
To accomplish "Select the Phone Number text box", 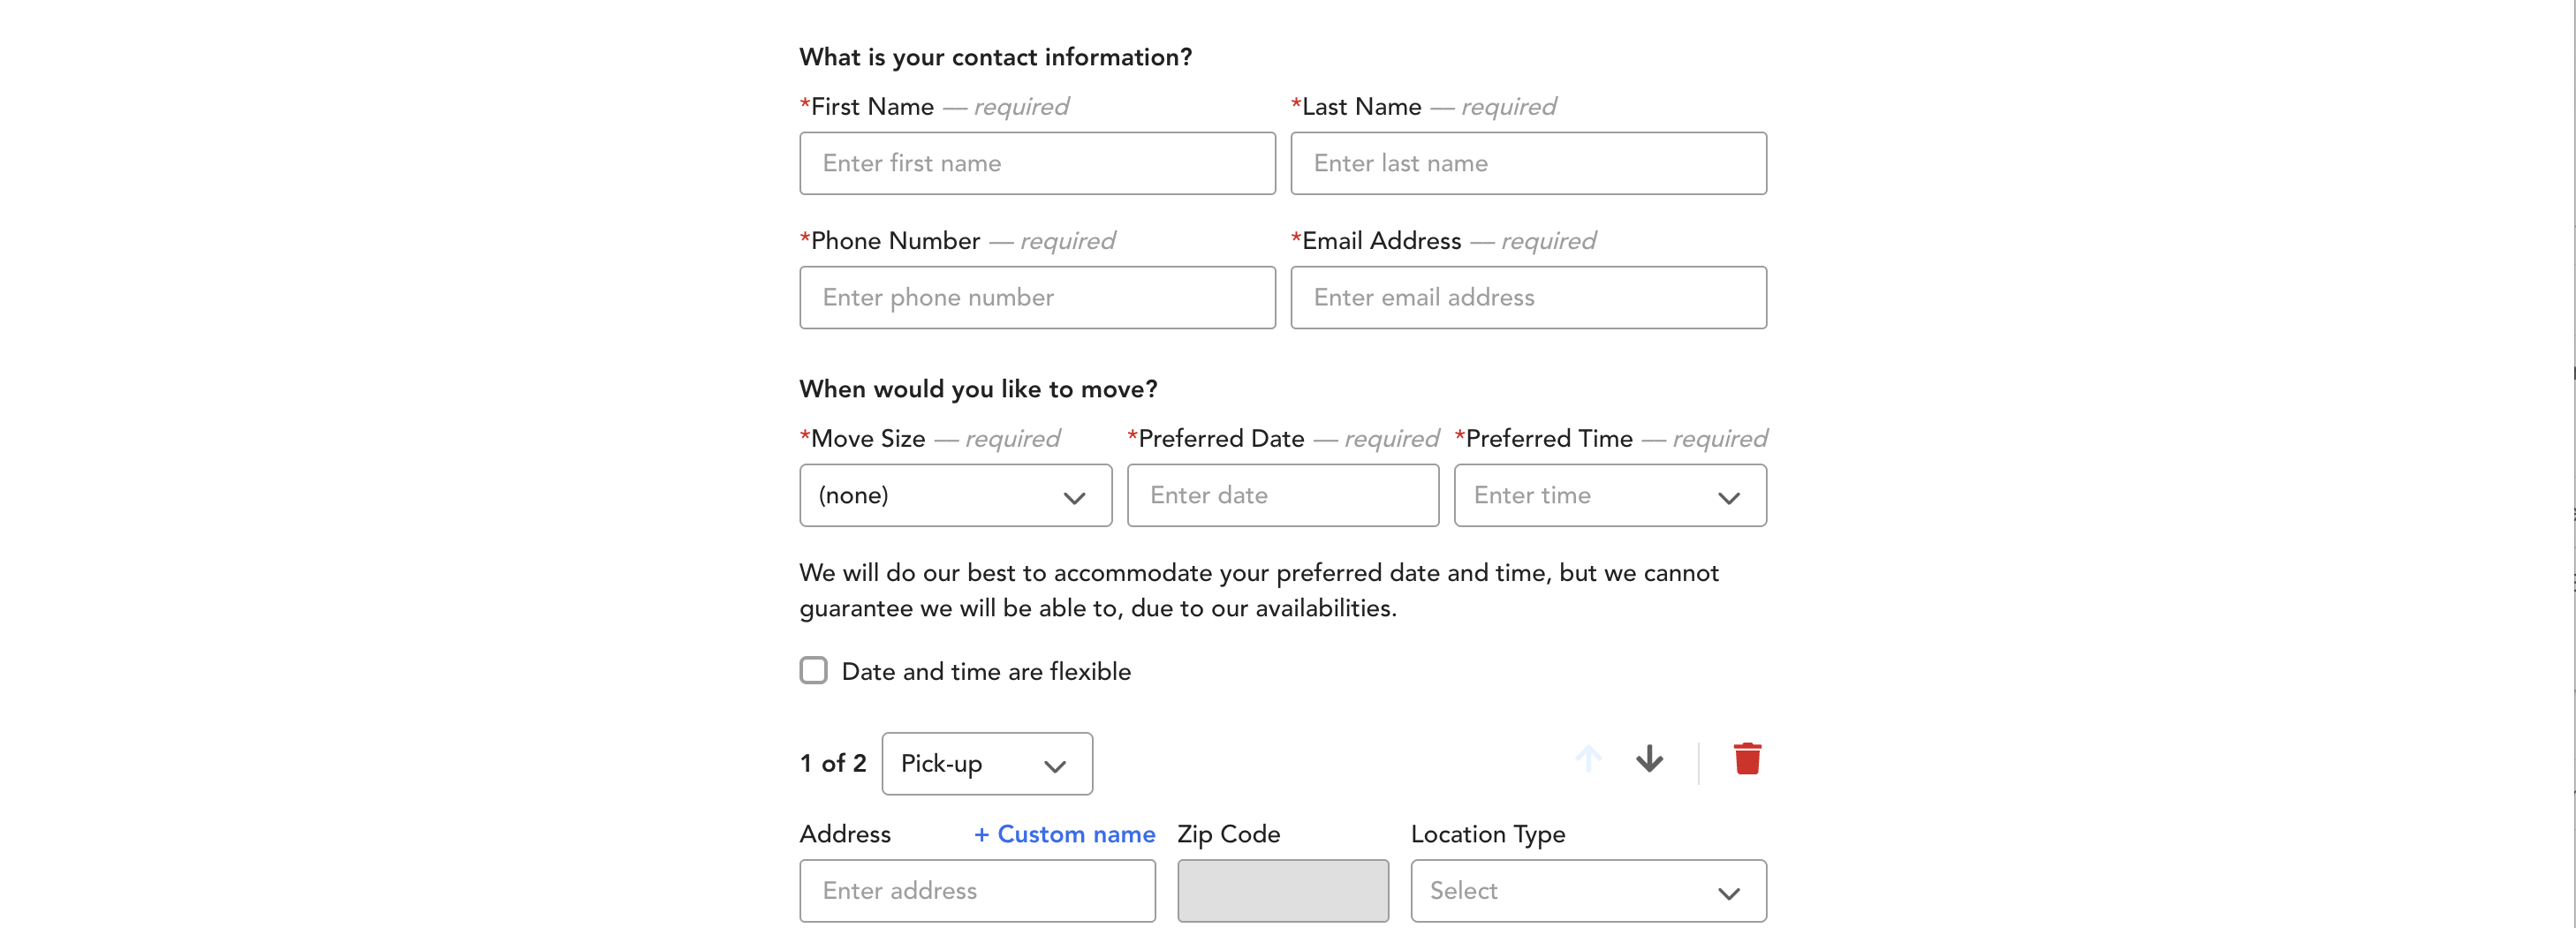I will 1036,297.
